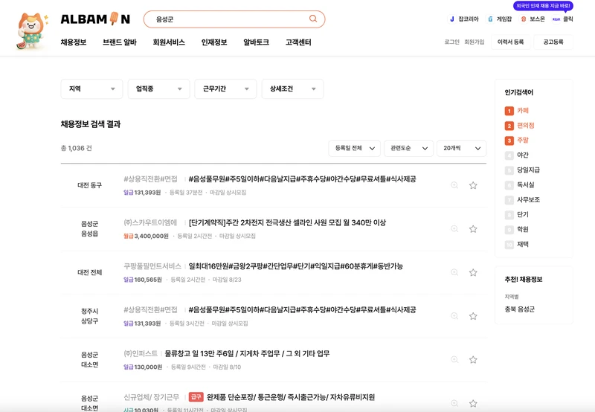Preview the 쿠팡풀필먼트서비스 listing with magnifier icon
The height and width of the screenshot is (412, 595).
(454, 272)
